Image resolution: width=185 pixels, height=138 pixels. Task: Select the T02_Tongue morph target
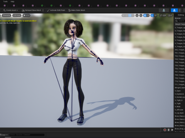click(x=180, y=56)
